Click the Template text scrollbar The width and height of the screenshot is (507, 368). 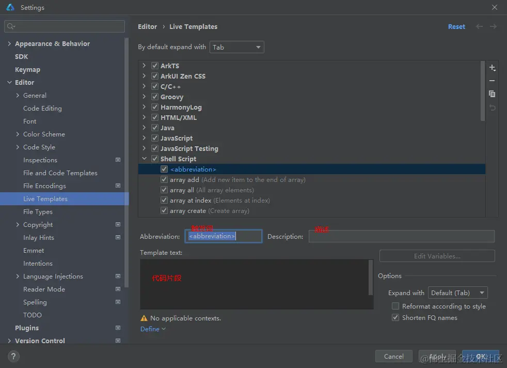tap(371, 278)
